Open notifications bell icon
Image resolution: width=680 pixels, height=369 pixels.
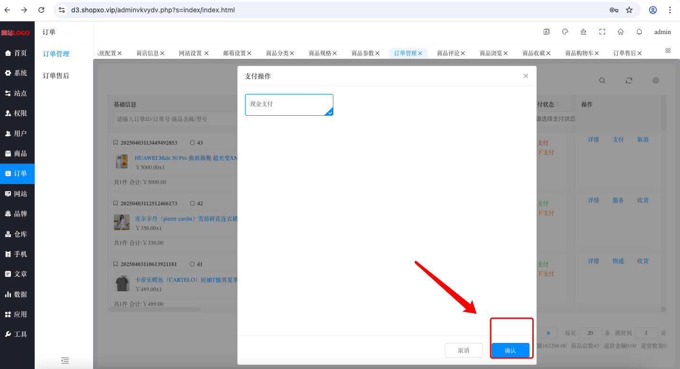pyautogui.click(x=639, y=32)
